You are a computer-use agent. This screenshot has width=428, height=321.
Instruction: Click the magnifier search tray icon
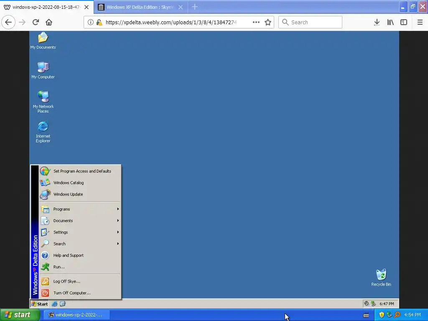coord(397,315)
